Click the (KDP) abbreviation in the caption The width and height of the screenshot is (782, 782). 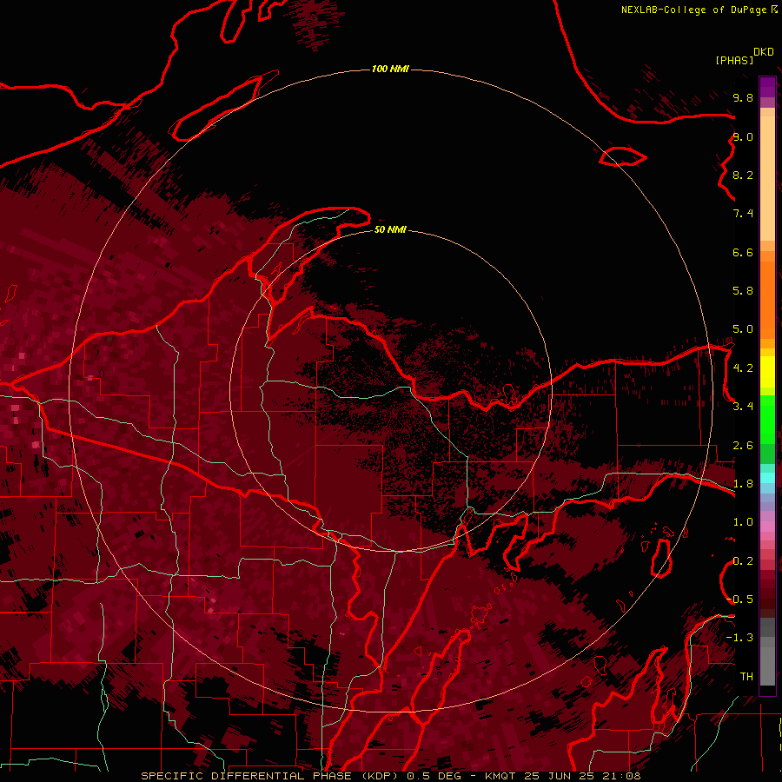(x=380, y=776)
